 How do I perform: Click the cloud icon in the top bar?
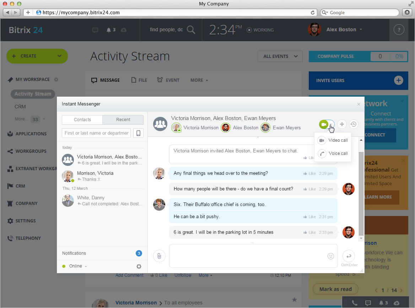[x=123, y=30]
